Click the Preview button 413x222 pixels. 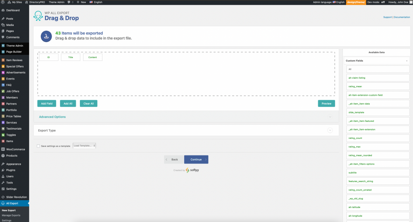click(326, 103)
